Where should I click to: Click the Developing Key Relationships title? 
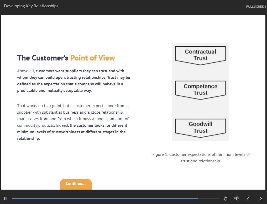point(31,6)
